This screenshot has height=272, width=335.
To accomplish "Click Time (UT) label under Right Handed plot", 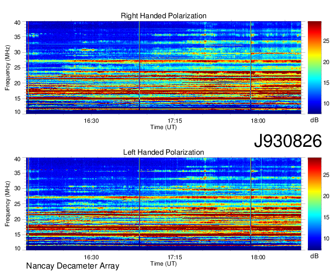I will tap(164, 127).
